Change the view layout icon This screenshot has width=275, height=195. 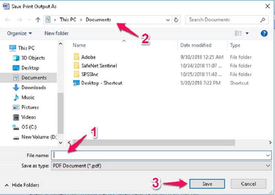point(238,33)
